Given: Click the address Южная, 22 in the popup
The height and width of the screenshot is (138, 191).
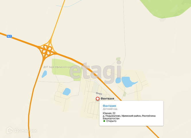Looking at the screenshot, I should 109,113.
